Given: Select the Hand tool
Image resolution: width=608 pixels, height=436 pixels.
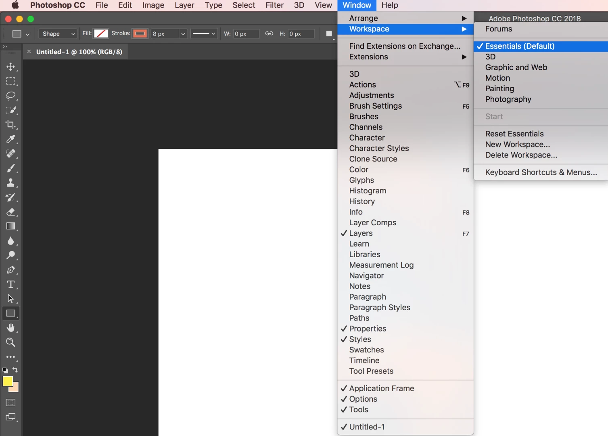Looking at the screenshot, I should click(x=11, y=328).
